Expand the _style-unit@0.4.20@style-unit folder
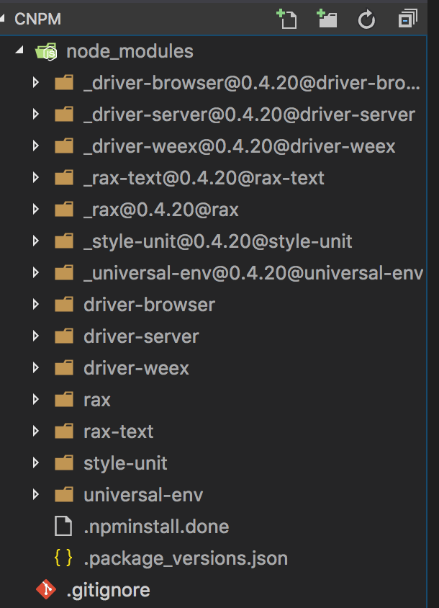Viewport: 439px width, 608px height. point(35,241)
